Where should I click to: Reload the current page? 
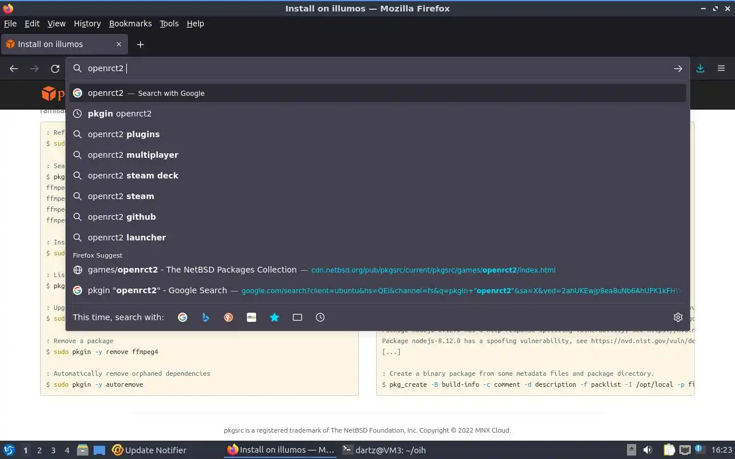[55, 68]
